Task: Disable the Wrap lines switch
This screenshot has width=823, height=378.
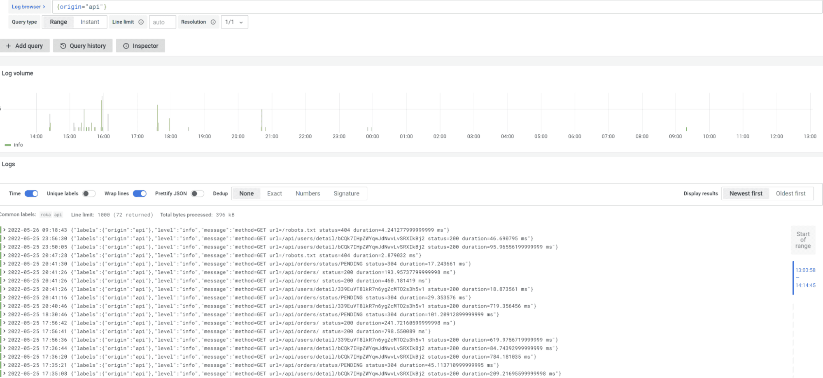Action: tap(140, 194)
